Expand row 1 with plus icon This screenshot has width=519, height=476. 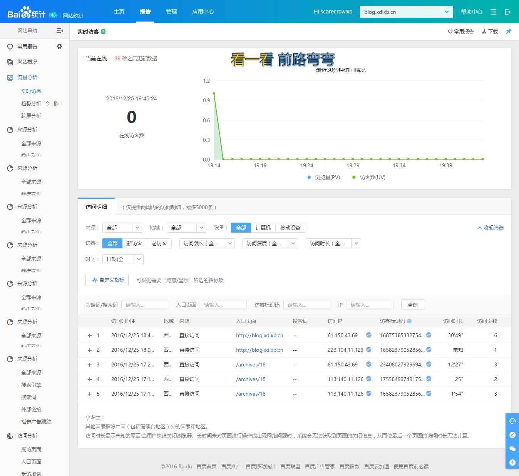point(90,336)
